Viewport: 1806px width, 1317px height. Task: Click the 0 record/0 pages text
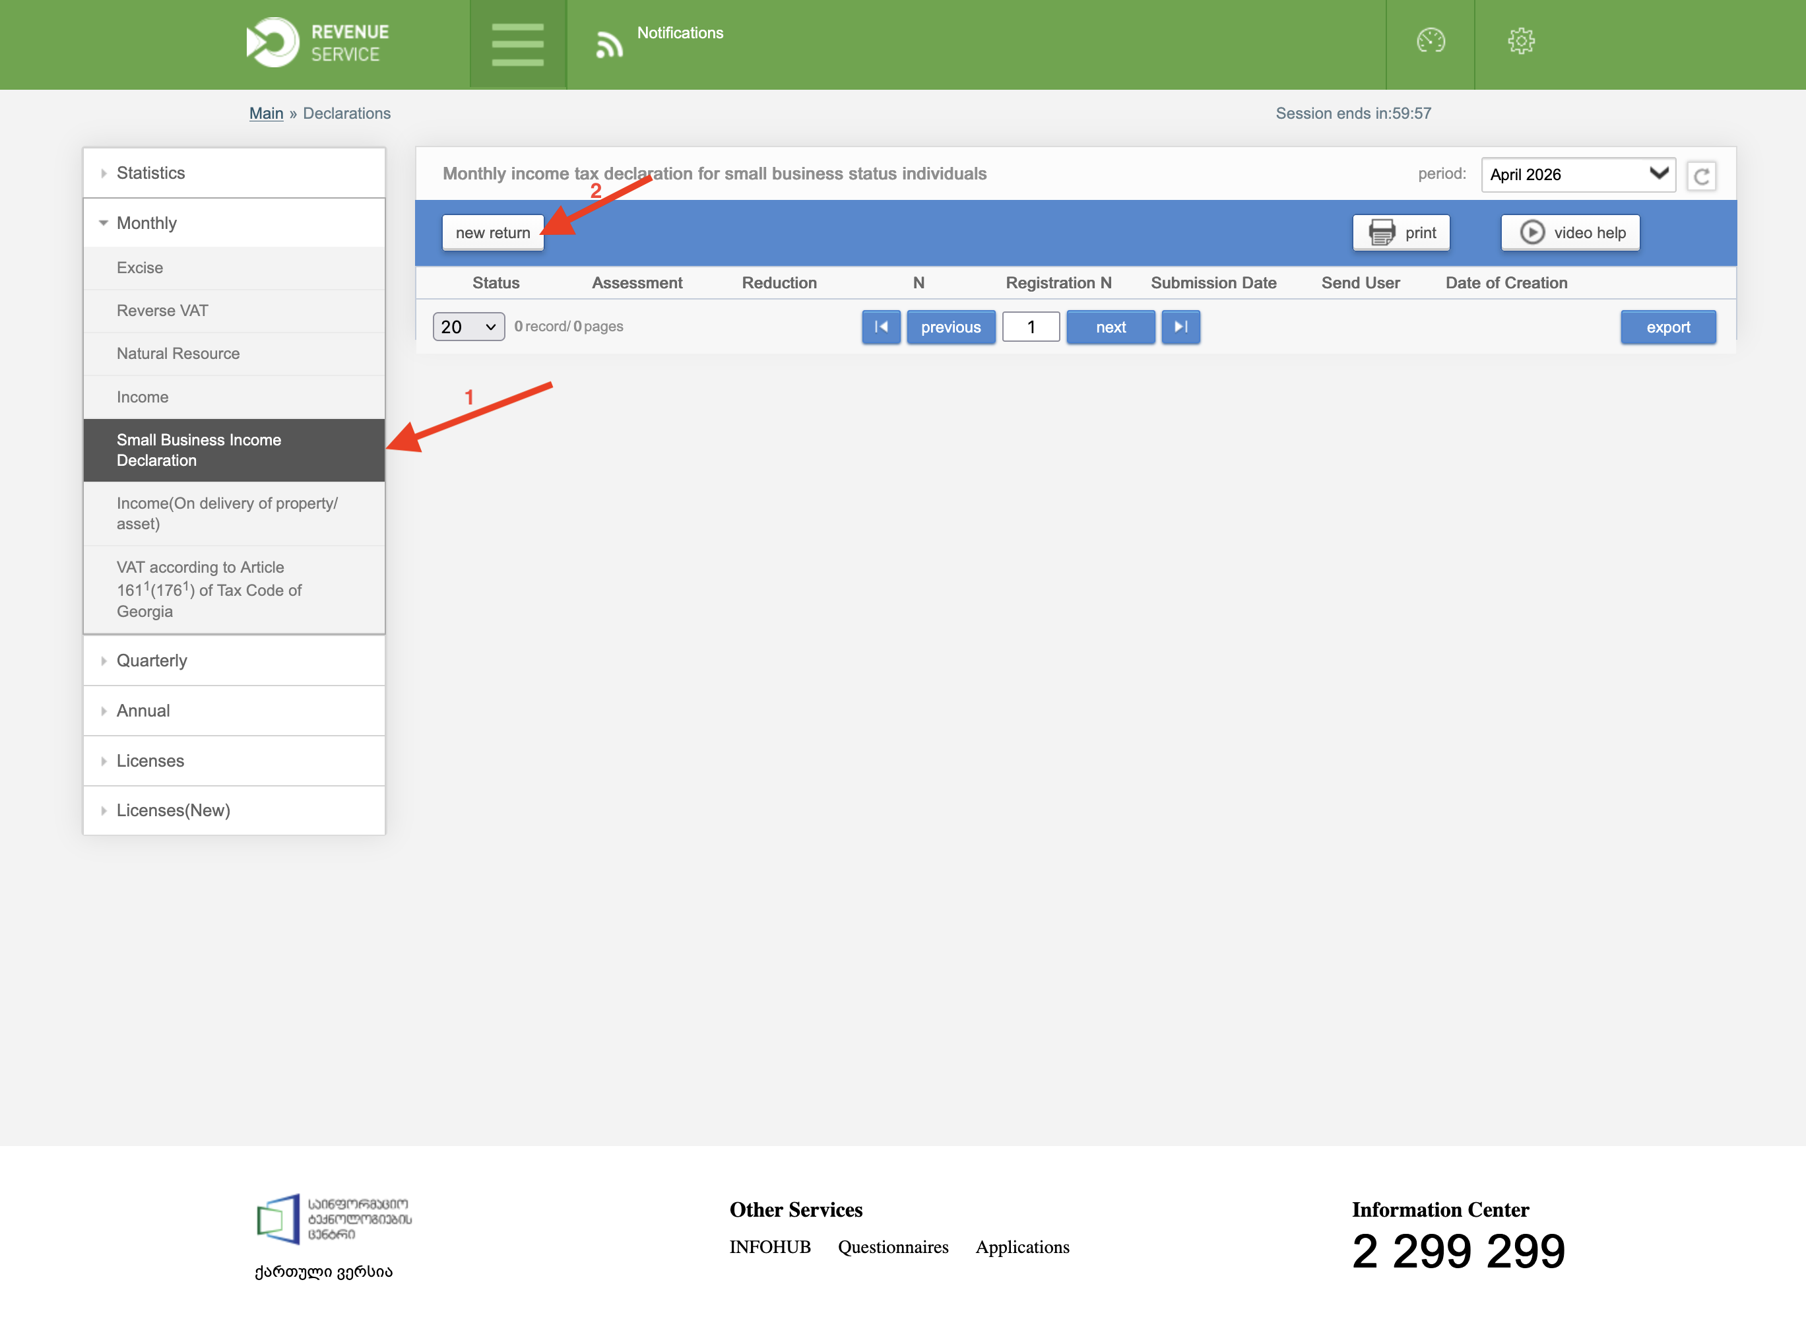coord(569,327)
